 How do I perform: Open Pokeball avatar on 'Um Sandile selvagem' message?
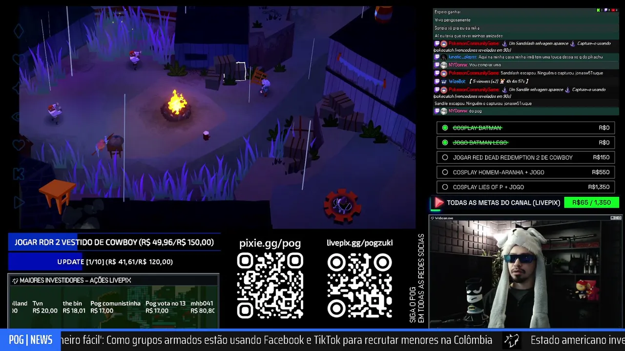click(443, 90)
